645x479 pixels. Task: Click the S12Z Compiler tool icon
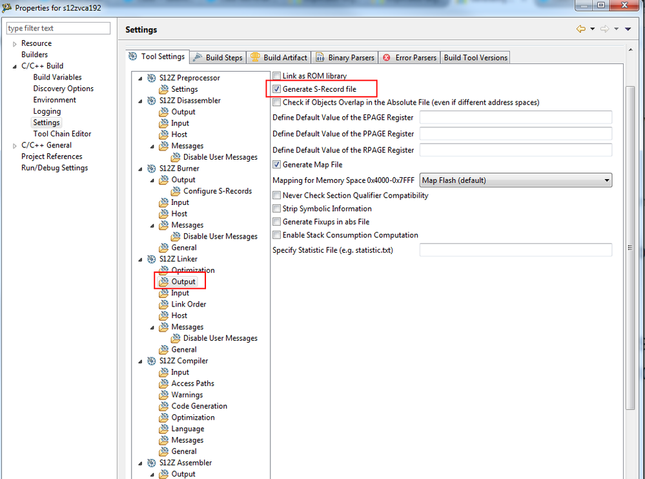point(152,361)
